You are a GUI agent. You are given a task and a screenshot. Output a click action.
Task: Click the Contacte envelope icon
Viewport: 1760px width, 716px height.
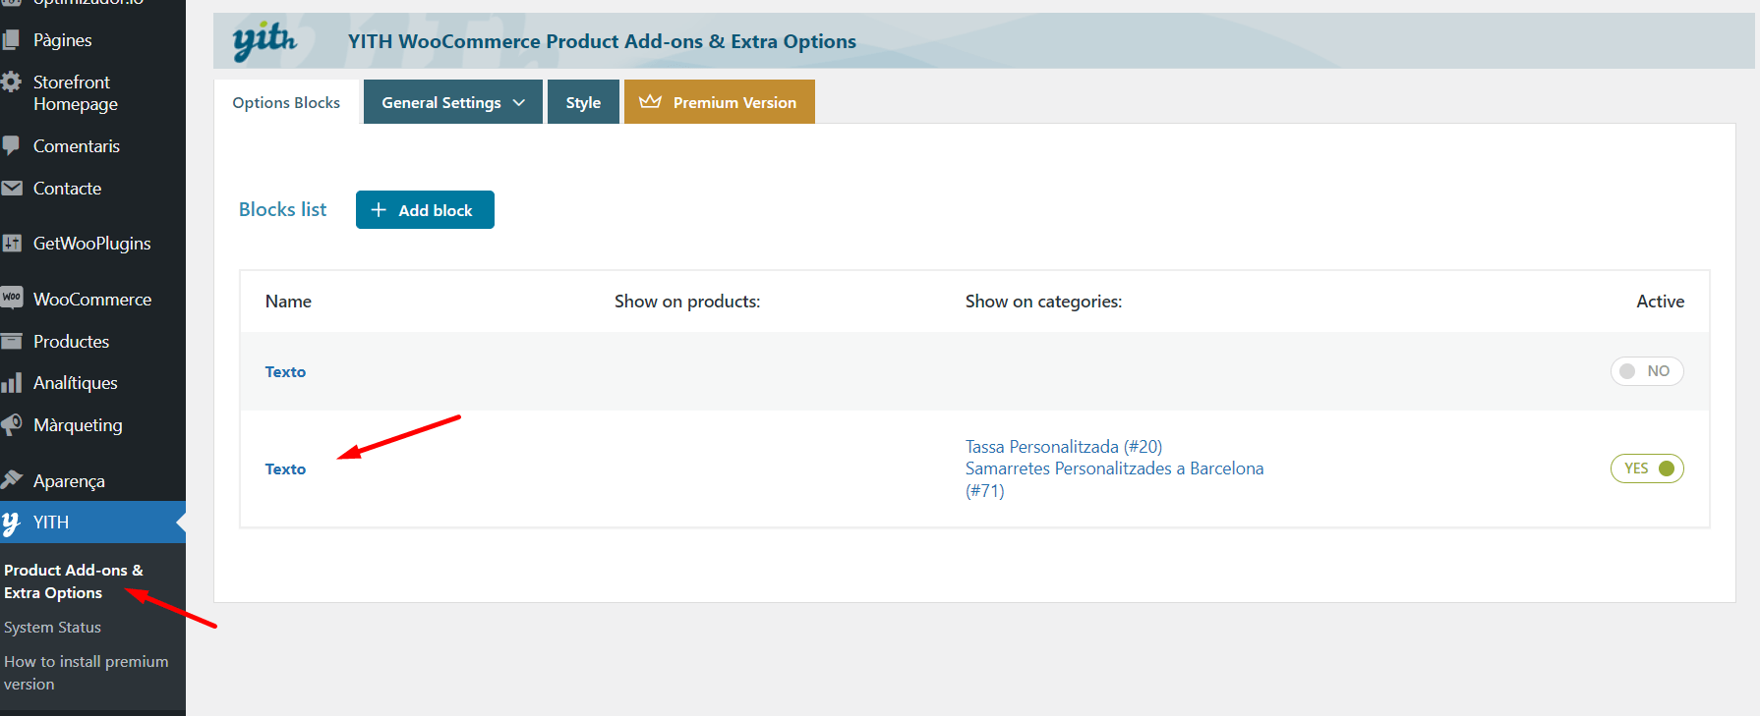coord(11,188)
